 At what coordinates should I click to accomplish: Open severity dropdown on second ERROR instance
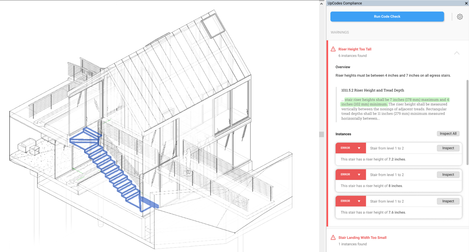[359, 174]
